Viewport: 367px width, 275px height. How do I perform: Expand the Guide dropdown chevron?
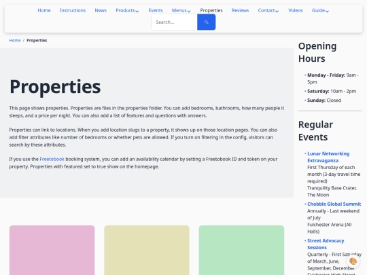(327, 11)
